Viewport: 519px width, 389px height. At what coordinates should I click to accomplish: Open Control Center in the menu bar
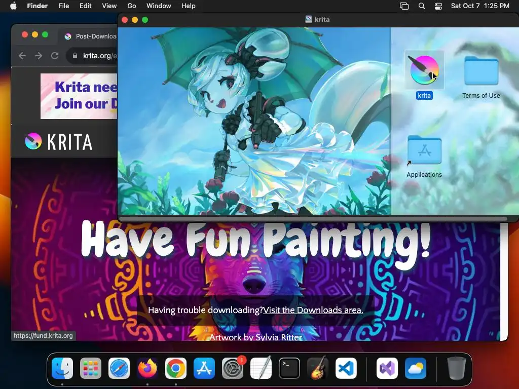click(438, 6)
